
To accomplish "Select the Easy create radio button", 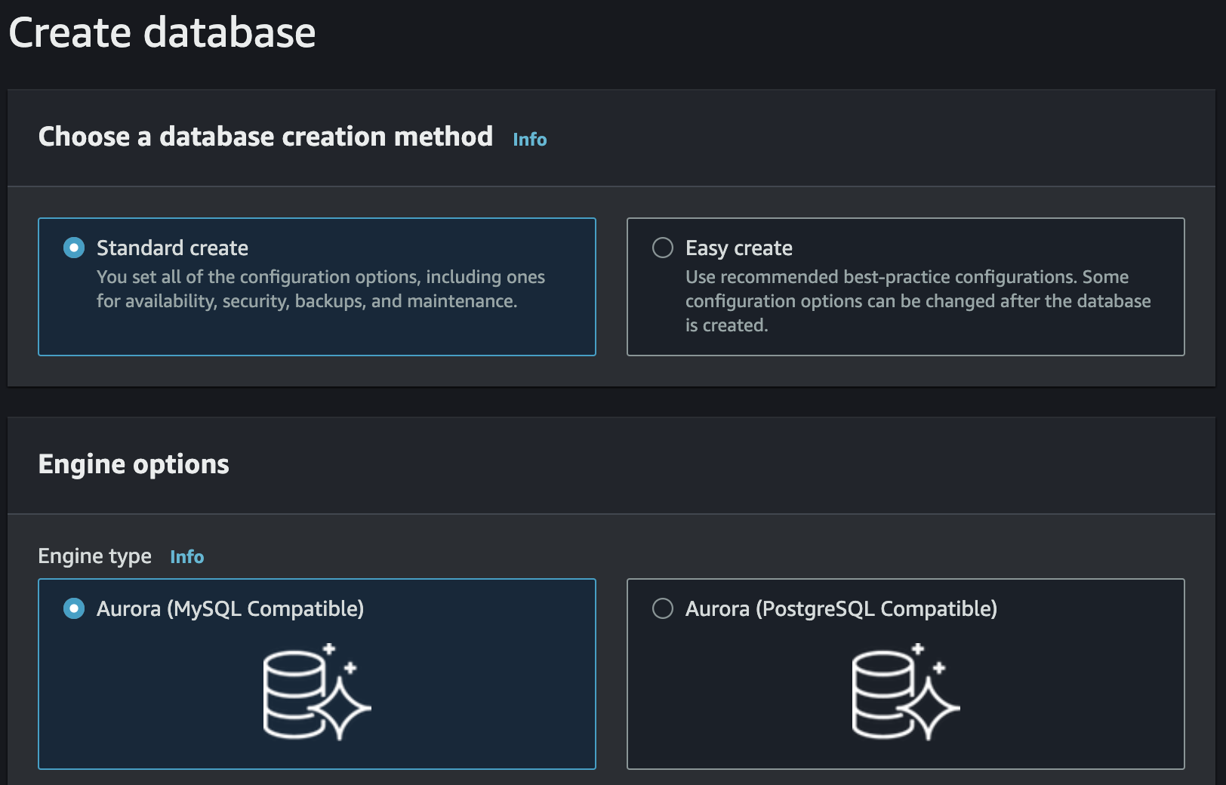I will click(663, 248).
